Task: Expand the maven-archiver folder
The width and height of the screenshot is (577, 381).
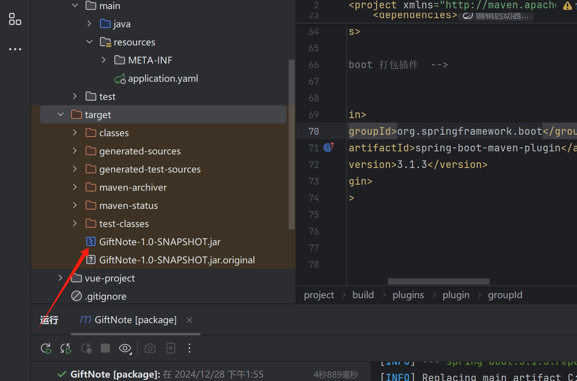Action: (75, 187)
